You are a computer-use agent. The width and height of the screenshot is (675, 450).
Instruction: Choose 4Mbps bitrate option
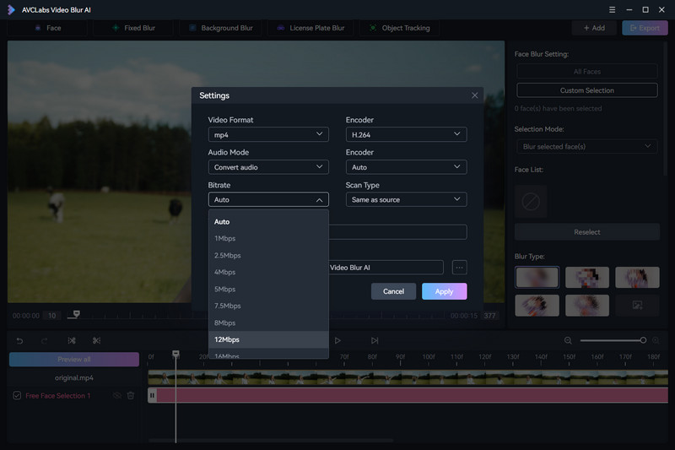coord(268,272)
